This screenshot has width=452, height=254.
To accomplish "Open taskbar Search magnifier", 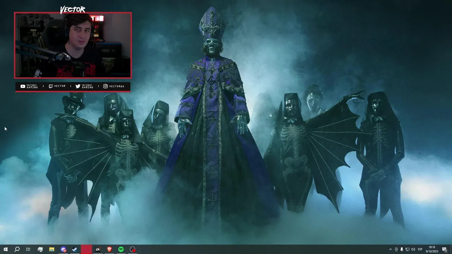I will (x=17, y=249).
